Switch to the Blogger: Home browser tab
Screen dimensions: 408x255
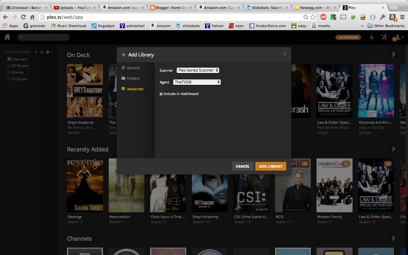point(171,7)
